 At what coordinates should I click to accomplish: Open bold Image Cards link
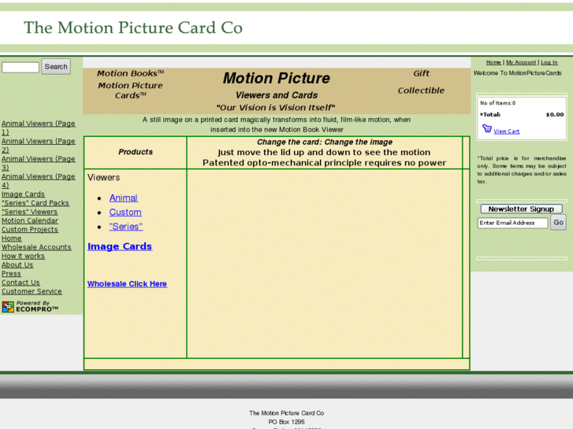tap(120, 246)
